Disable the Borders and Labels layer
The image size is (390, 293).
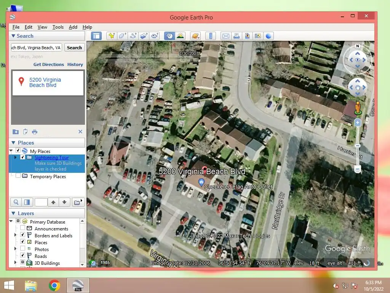pyautogui.click(x=22, y=235)
